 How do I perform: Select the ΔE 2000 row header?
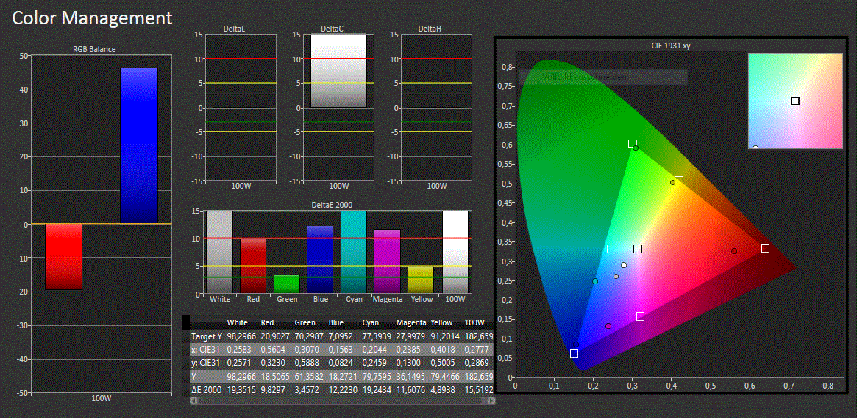coord(206,389)
